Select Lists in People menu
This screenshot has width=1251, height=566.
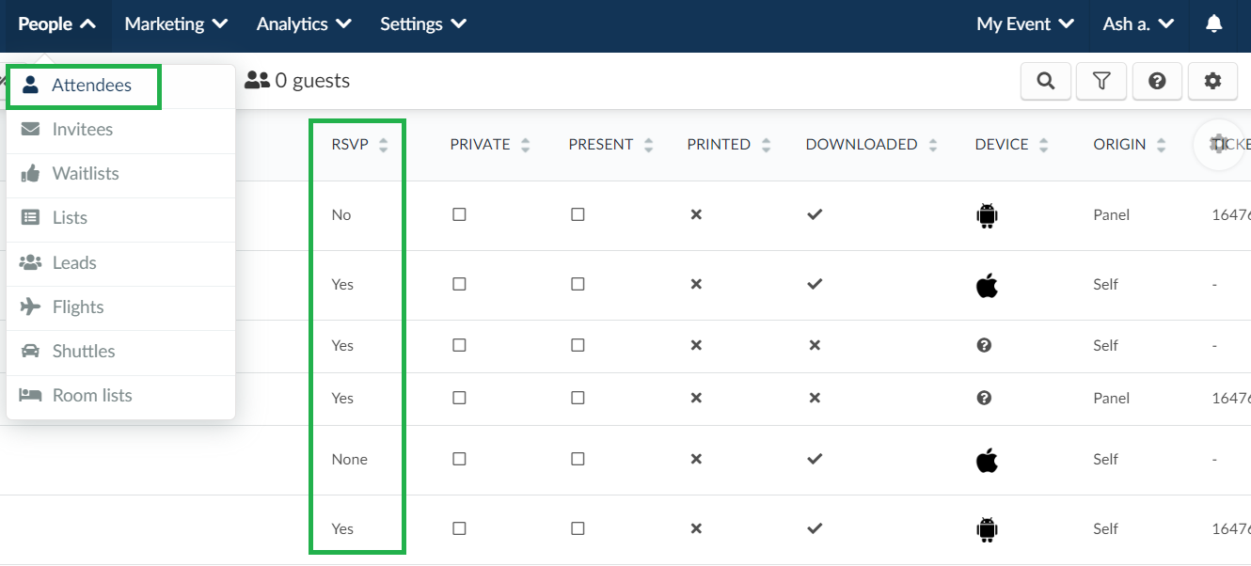(x=120, y=218)
